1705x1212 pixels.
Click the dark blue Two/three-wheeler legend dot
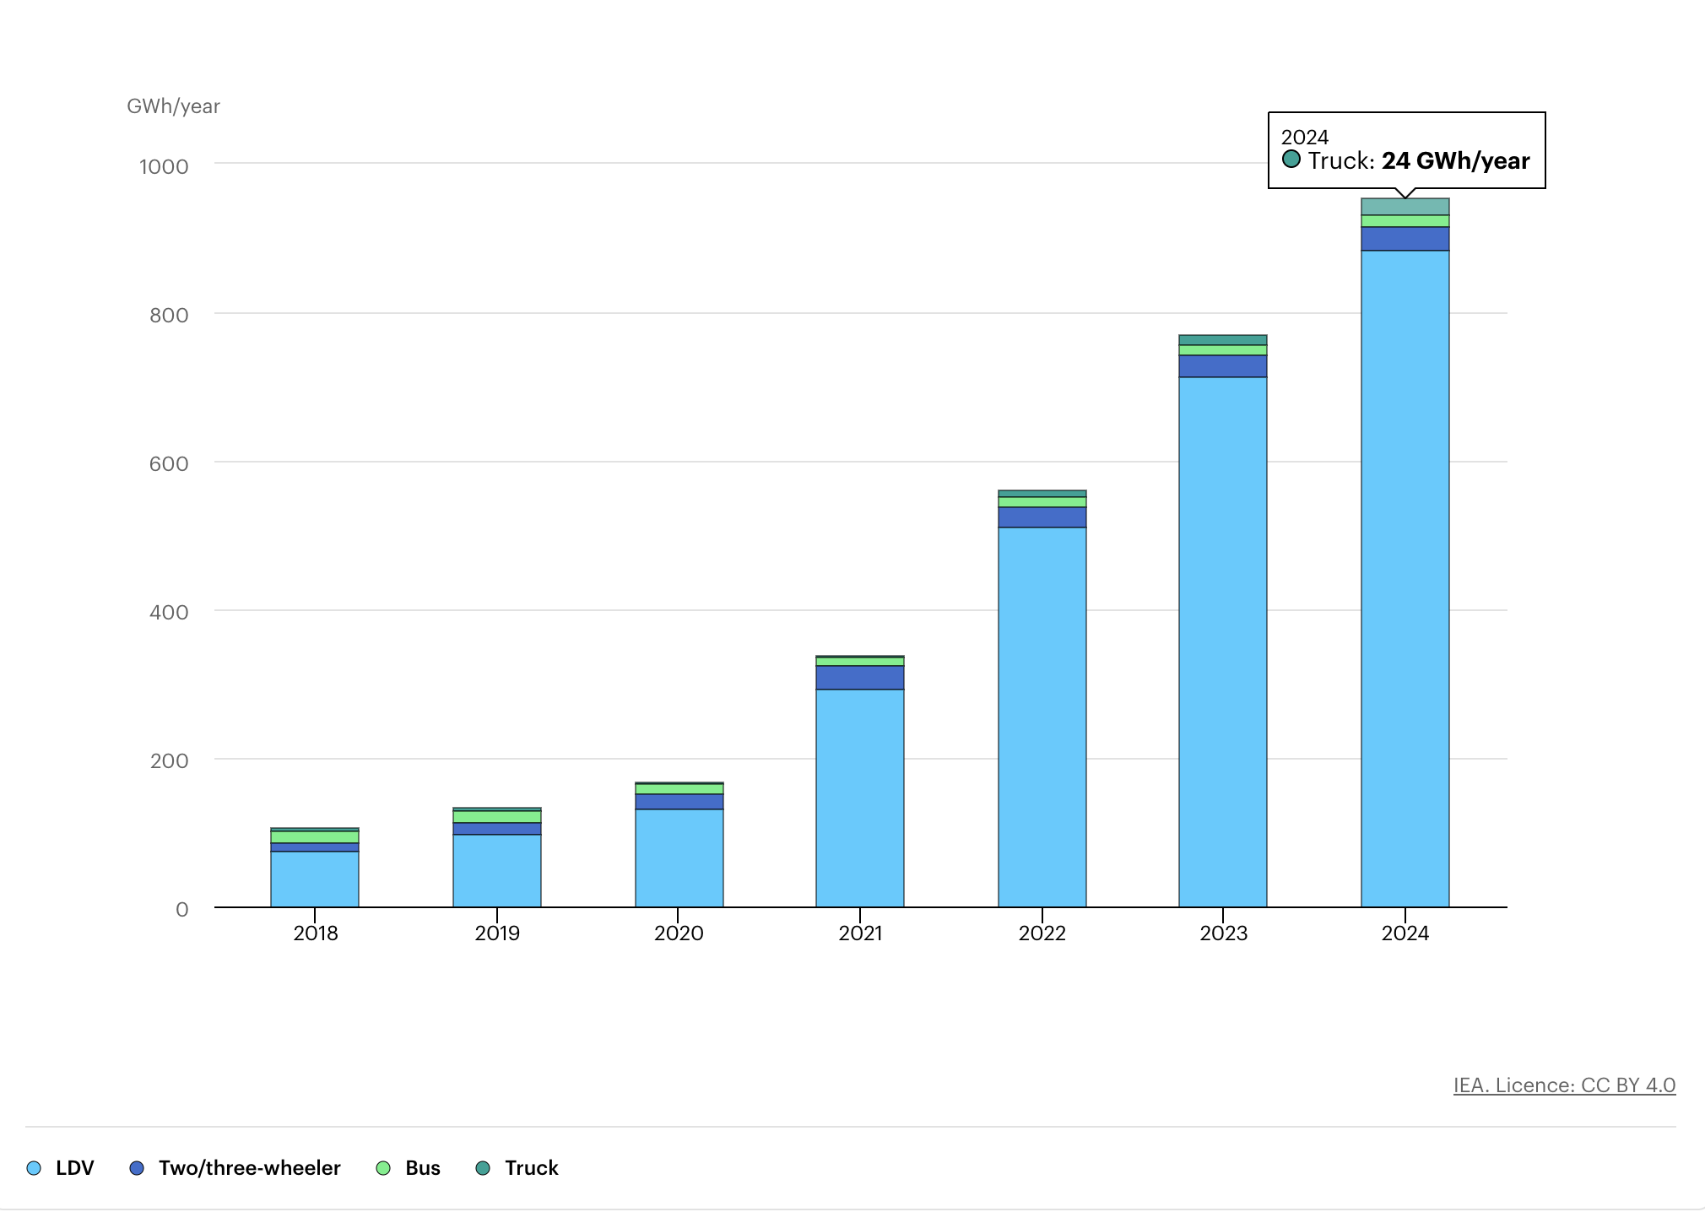tap(137, 1168)
